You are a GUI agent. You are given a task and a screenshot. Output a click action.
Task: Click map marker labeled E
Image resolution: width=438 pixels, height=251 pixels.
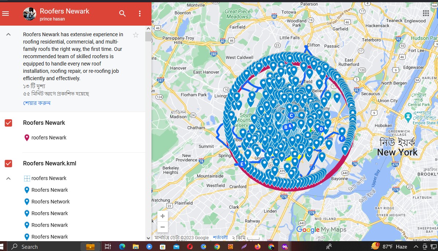tap(242, 164)
